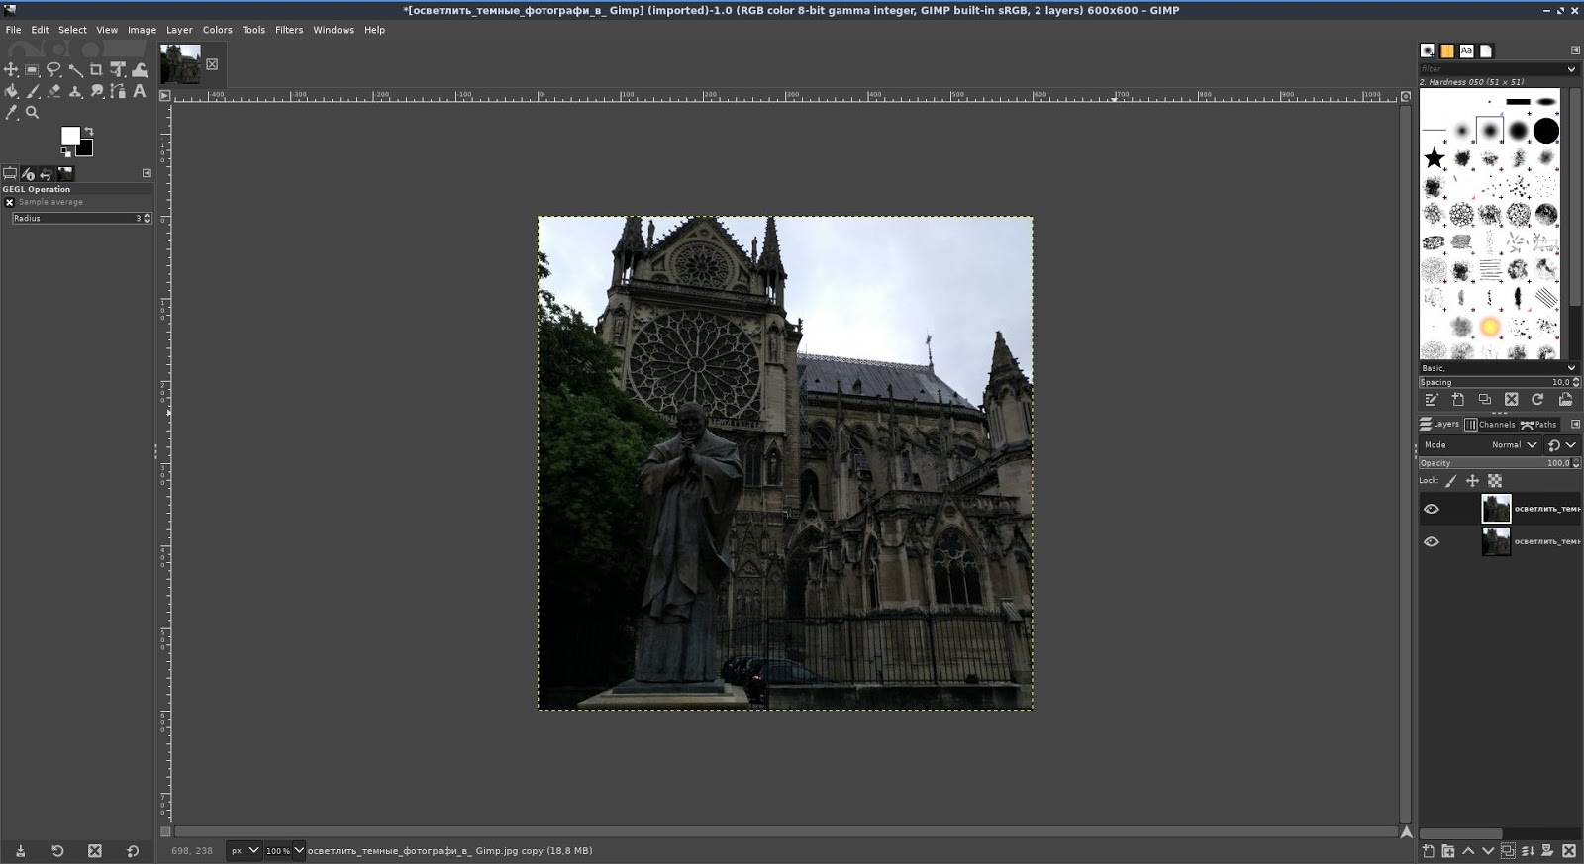1584x864 pixels.
Task: Switch to the Paths tab
Action: [x=1538, y=425]
